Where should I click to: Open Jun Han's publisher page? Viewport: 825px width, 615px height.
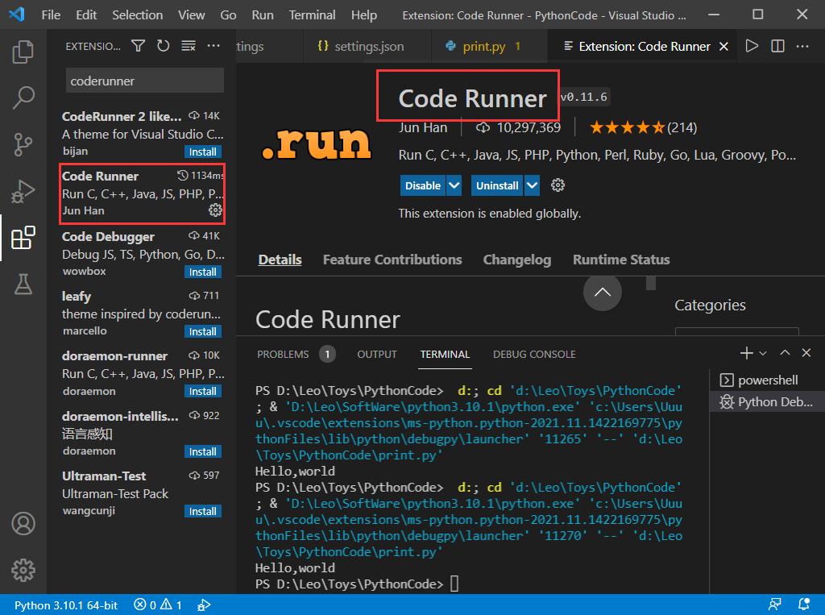(423, 127)
